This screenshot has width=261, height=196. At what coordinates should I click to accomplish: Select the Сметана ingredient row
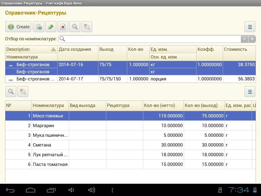point(130,145)
